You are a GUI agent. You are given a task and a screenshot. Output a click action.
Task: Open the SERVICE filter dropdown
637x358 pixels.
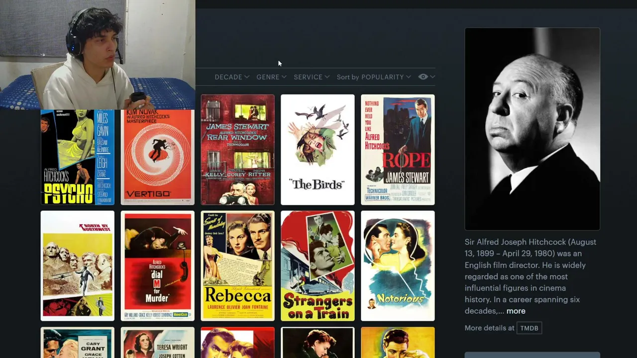(312, 77)
